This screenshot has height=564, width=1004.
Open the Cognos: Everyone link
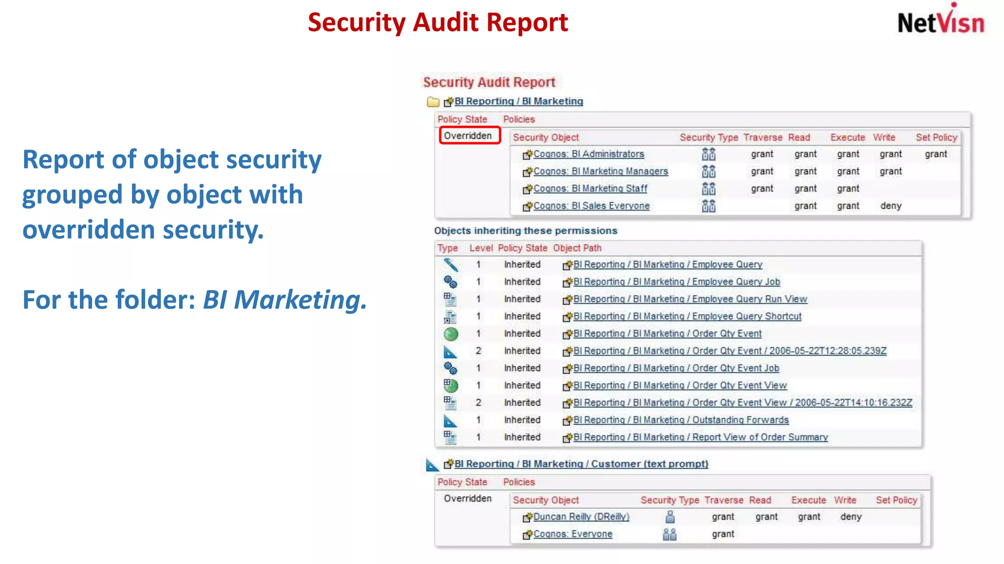pyautogui.click(x=573, y=534)
